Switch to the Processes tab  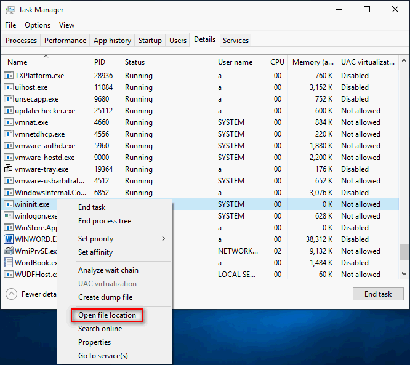click(21, 41)
